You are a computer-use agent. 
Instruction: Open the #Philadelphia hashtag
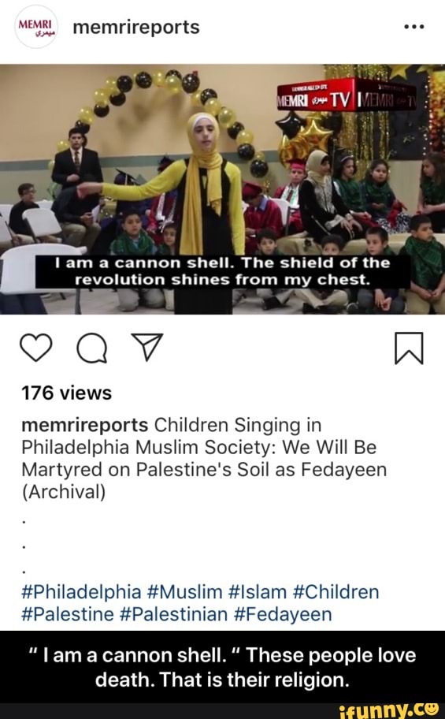point(82,592)
